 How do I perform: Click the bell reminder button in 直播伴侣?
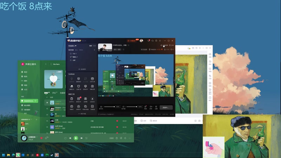pyautogui.click(x=164, y=45)
